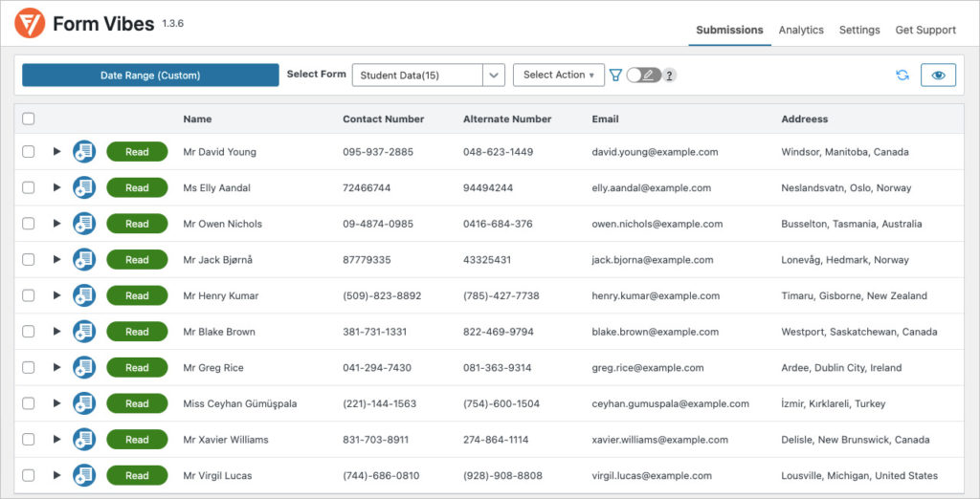Click the eye column visibility button
Viewport: 980px width, 499px height.
[938, 76]
